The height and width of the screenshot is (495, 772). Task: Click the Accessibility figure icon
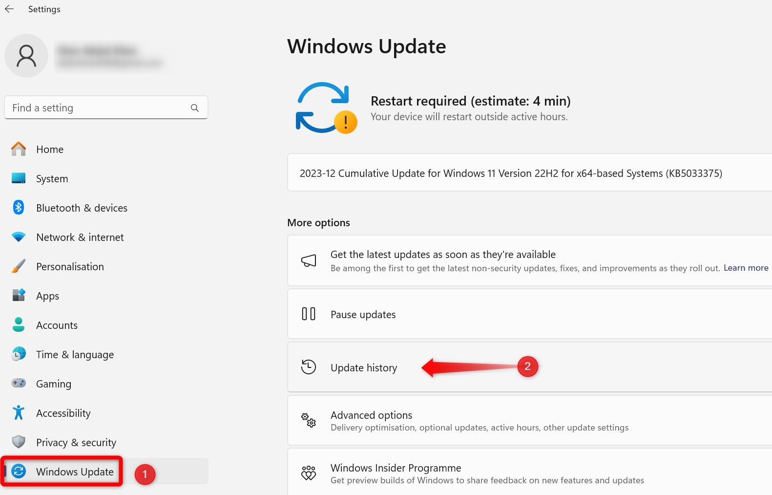pyautogui.click(x=19, y=413)
